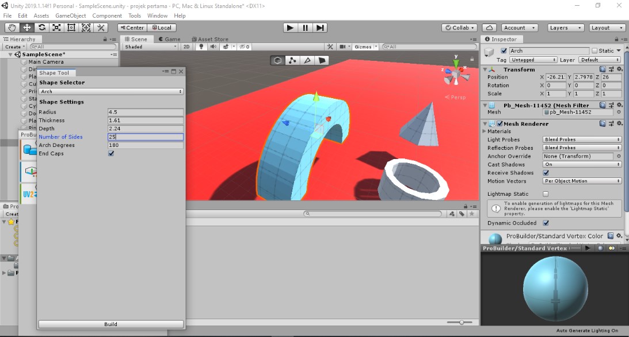Select the Hand tool in the toolbar

point(12,28)
